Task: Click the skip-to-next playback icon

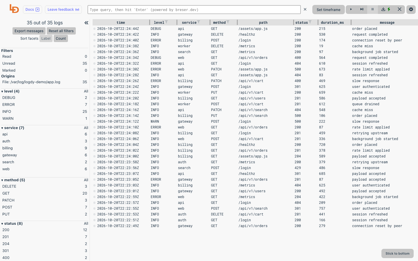Action: (x=362, y=9)
